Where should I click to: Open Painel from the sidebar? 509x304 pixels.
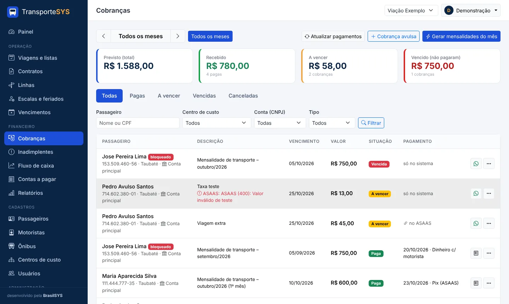click(x=44, y=32)
